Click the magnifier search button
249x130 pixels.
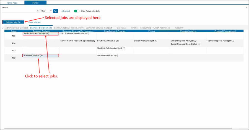click(x=55, y=11)
